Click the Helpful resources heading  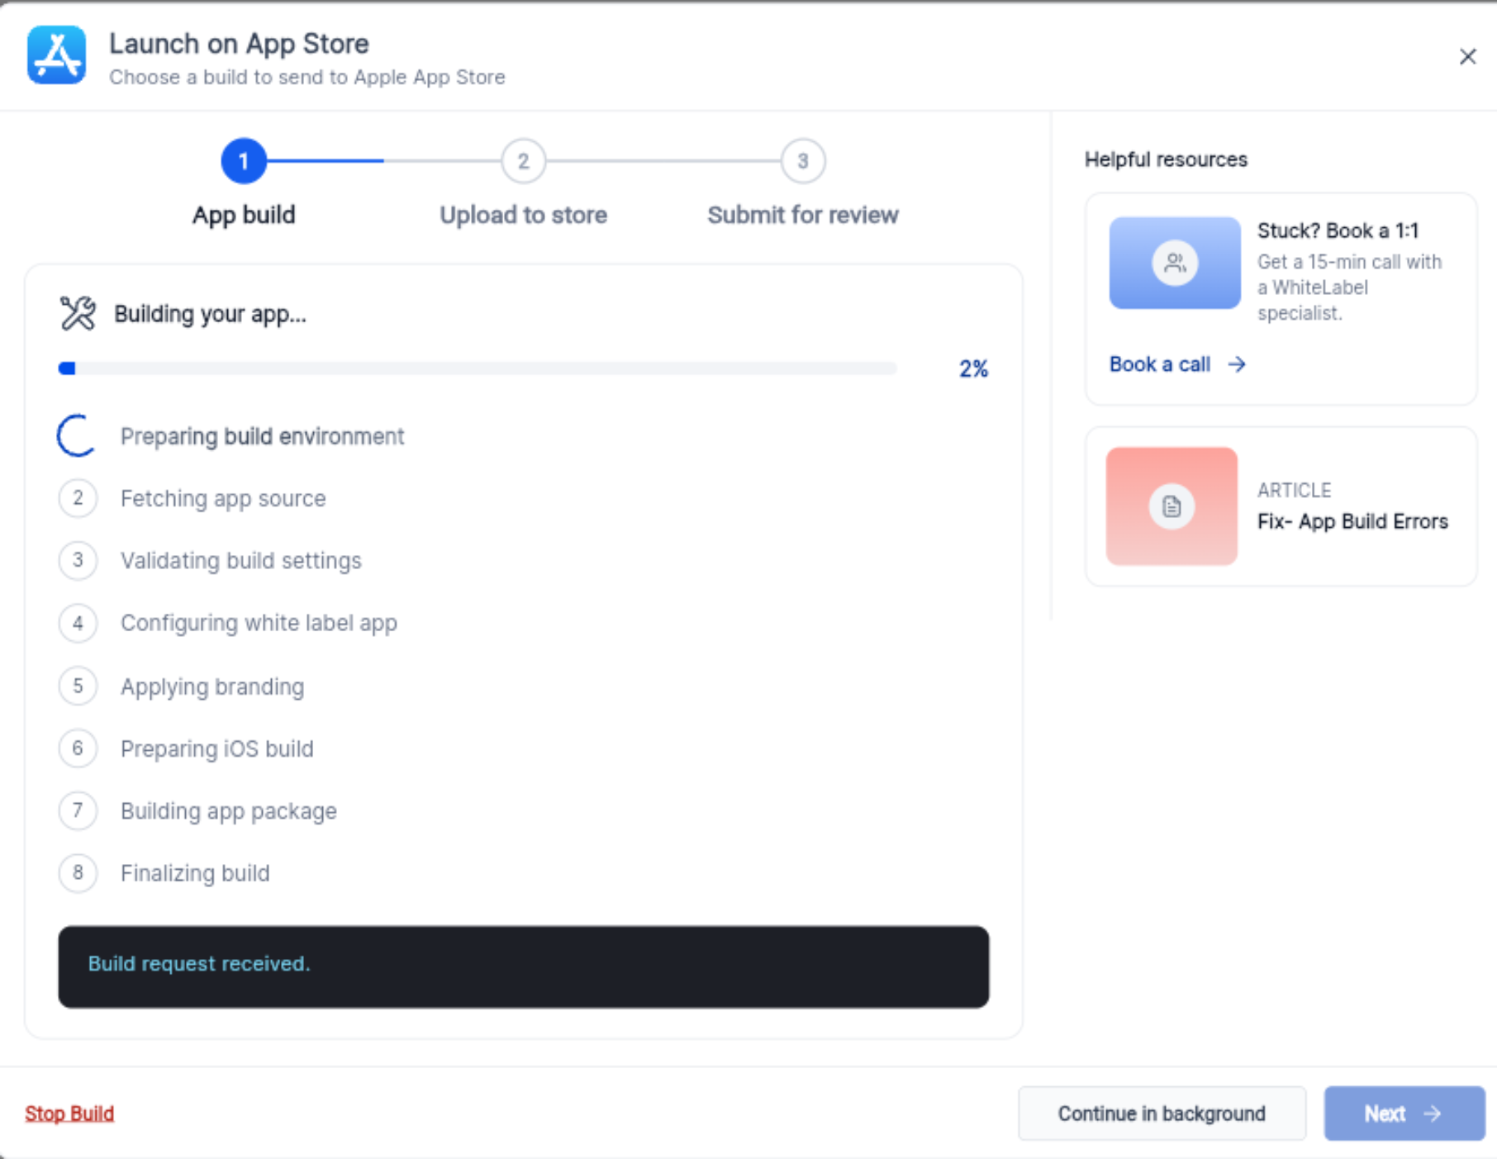click(1166, 159)
